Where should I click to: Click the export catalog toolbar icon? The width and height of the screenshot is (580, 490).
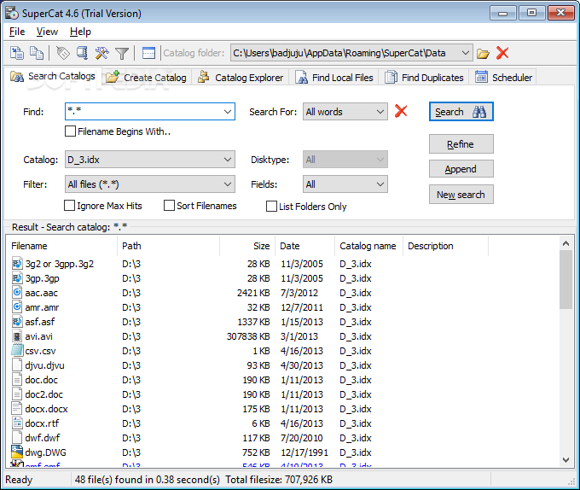pos(82,53)
